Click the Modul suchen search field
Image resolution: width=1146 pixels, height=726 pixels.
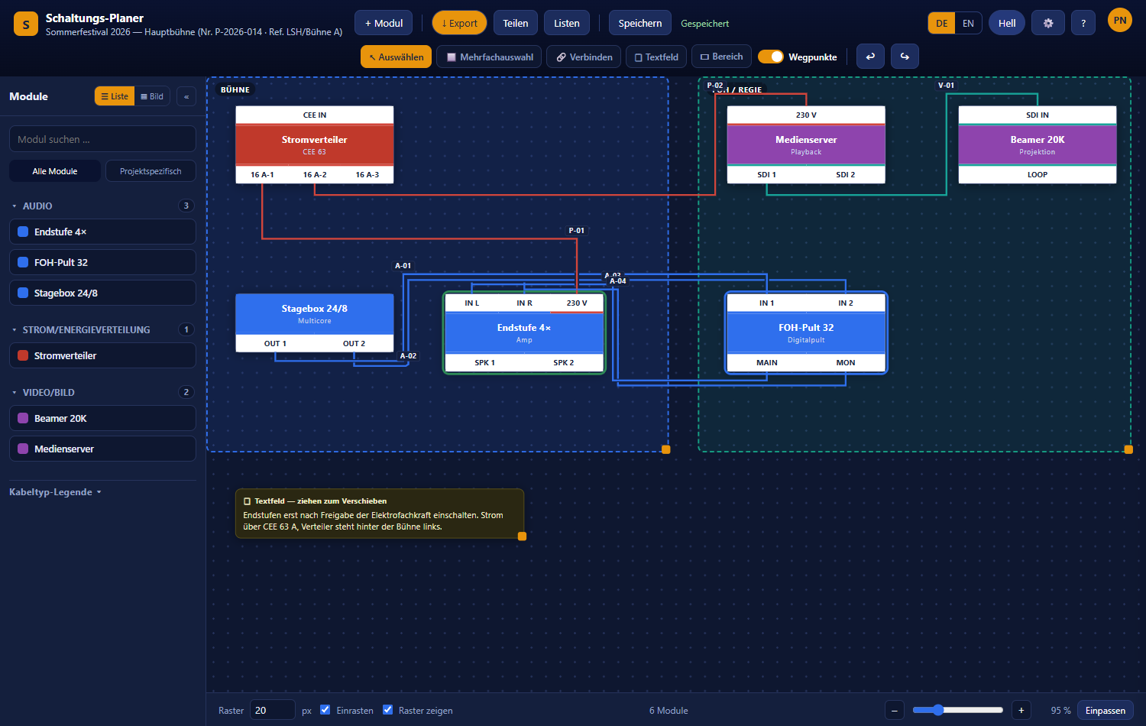coord(102,139)
